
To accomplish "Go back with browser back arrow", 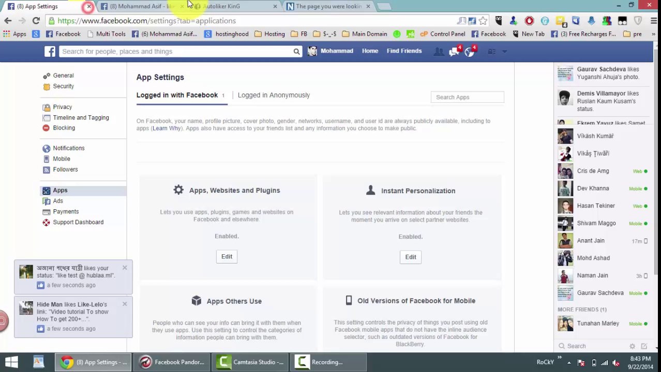I will [8, 21].
